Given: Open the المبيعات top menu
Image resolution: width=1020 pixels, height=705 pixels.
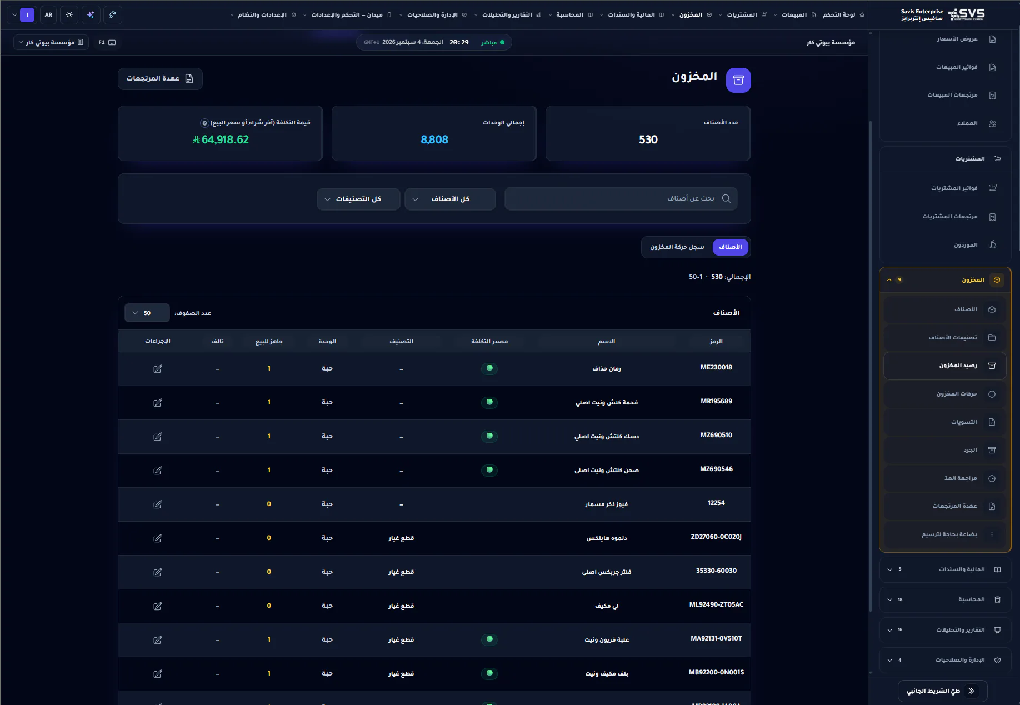Looking at the screenshot, I should pyautogui.click(x=795, y=15).
